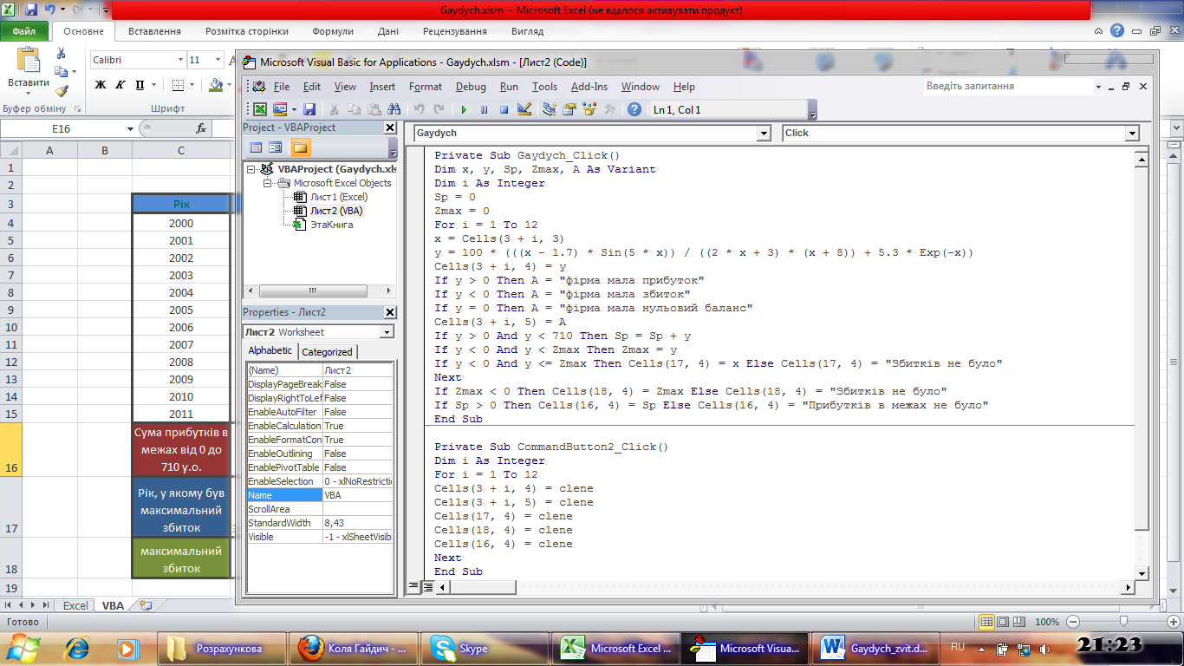Select the Excel sheet tab

tap(75, 605)
